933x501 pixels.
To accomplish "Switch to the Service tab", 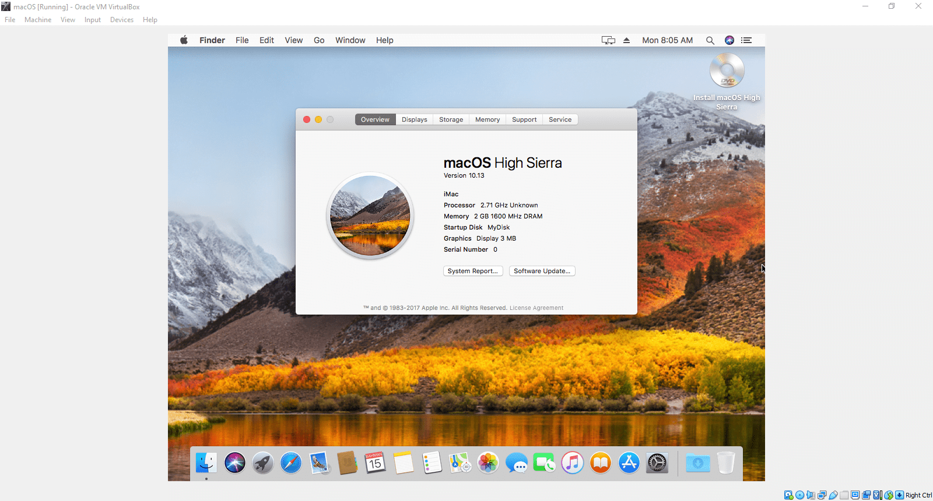I will (560, 119).
